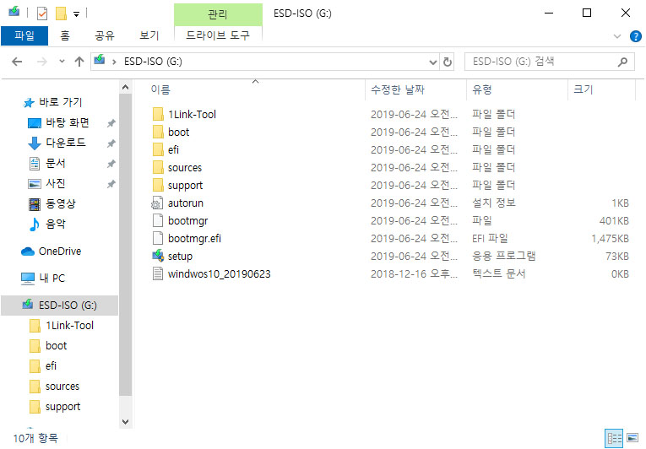The height and width of the screenshot is (449, 646).
Task: Click the 텍스트 문서 type cell
Action: (498, 274)
